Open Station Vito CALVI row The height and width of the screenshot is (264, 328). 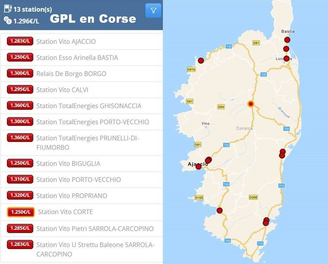82,90
